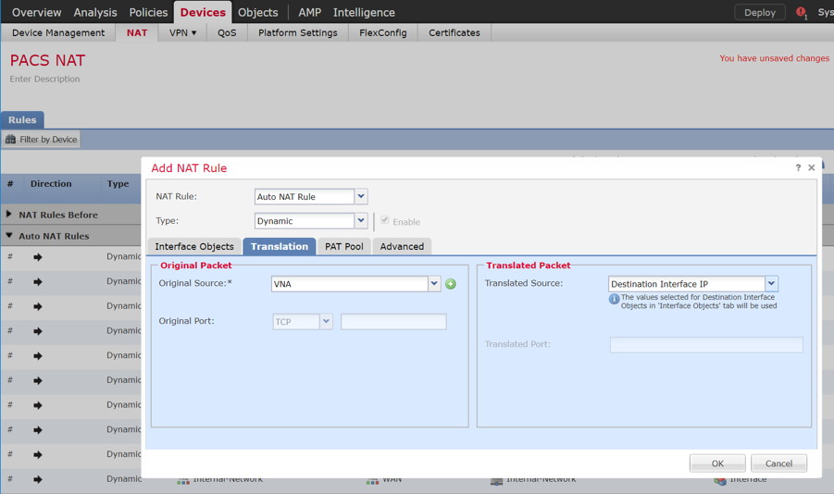Image resolution: width=834 pixels, height=494 pixels.
Task: Open the Type Dynamic dropdown
Action: [361, 221]
